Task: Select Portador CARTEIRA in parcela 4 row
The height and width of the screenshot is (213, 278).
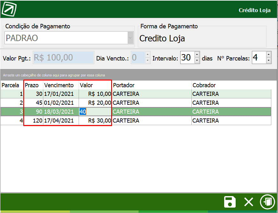Action: click(152, 120)
